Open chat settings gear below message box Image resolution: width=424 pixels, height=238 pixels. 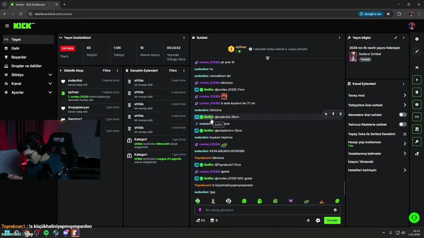pyautogui.click(x=308, y=220)
